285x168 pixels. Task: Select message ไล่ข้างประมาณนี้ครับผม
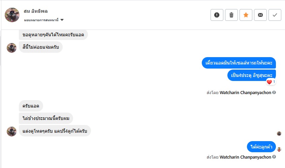[46, 118]
